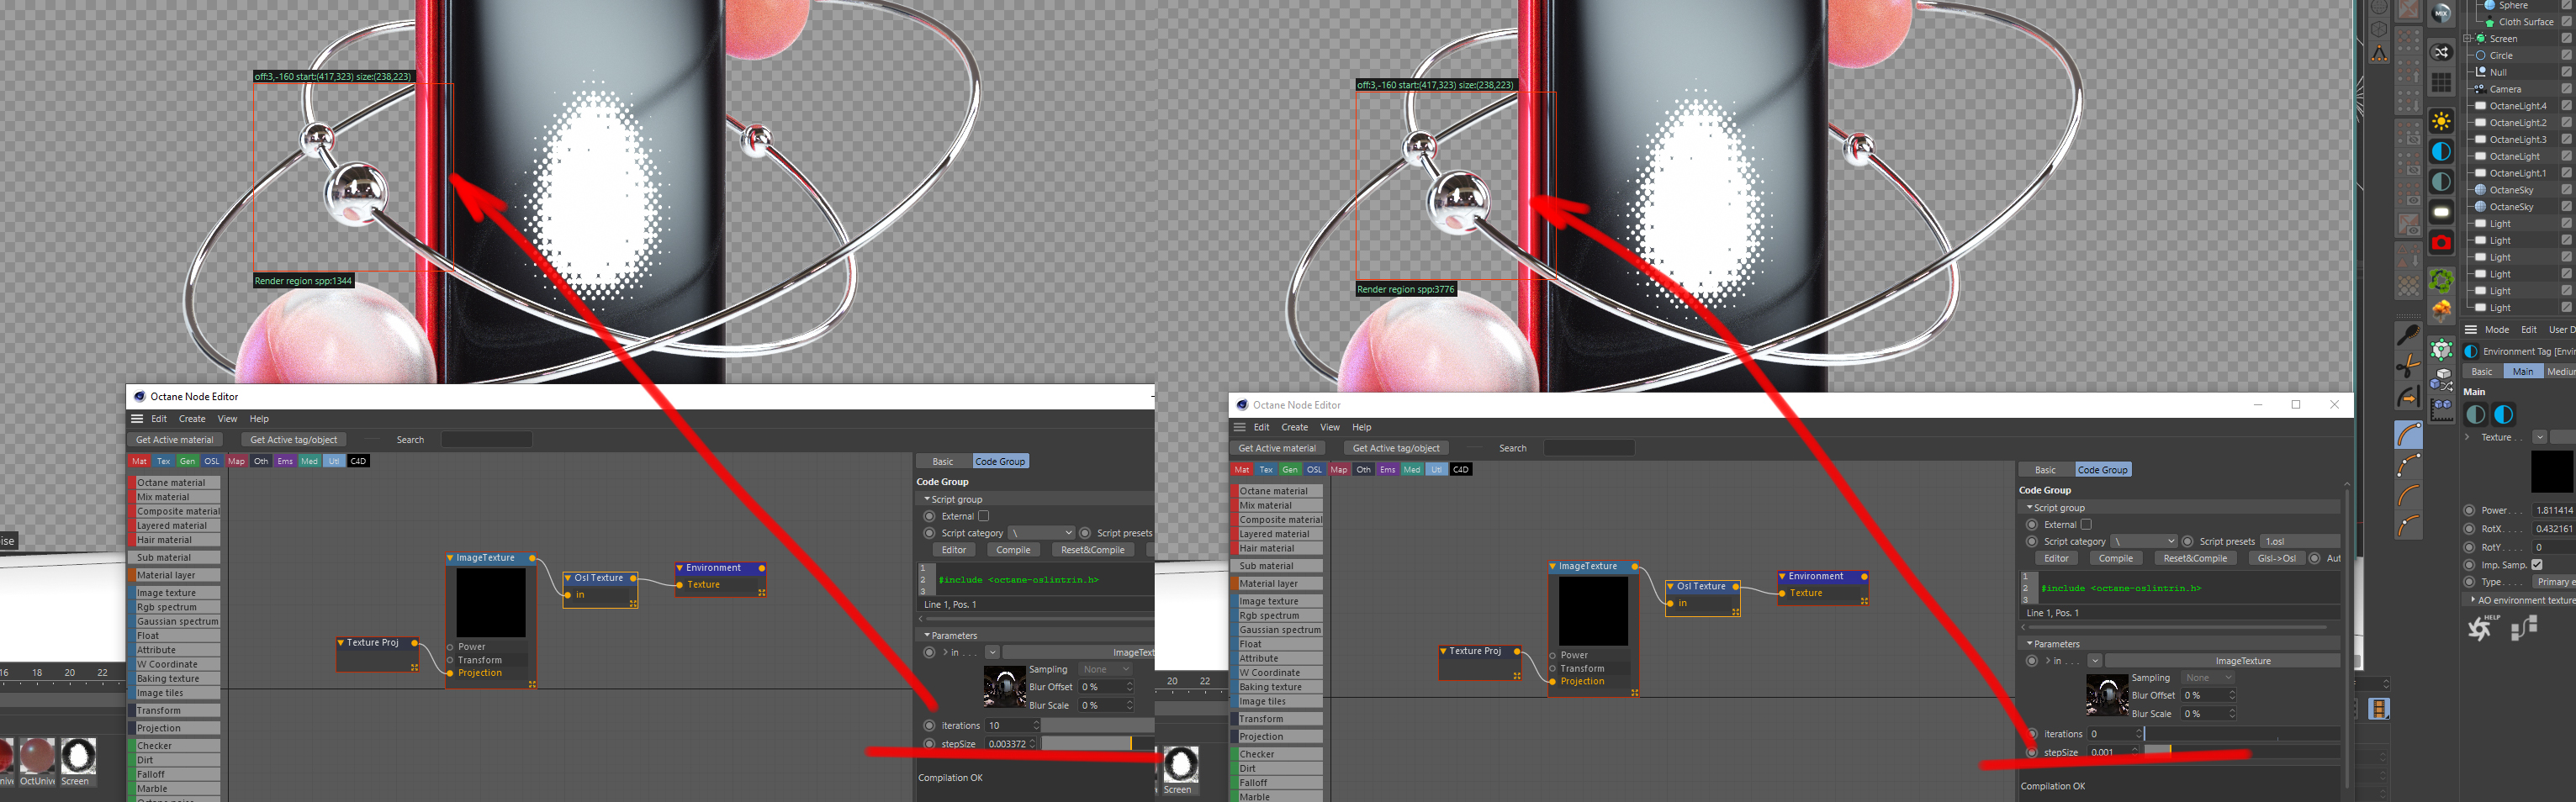
Task: Select OSL node filter tab, right editor
Action: (x=1315, y=470)
